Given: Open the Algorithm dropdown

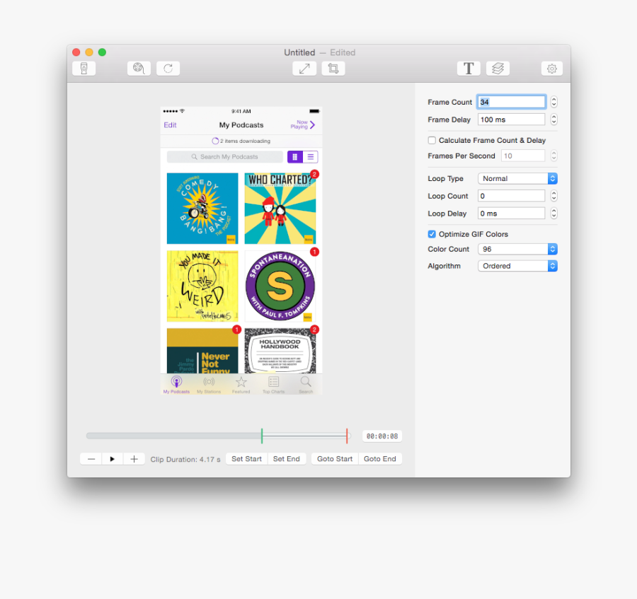Looking at the screenshot, I should [x=517, y=266].
